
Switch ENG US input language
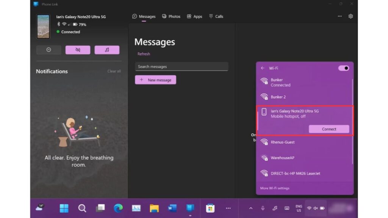[299, 208]
